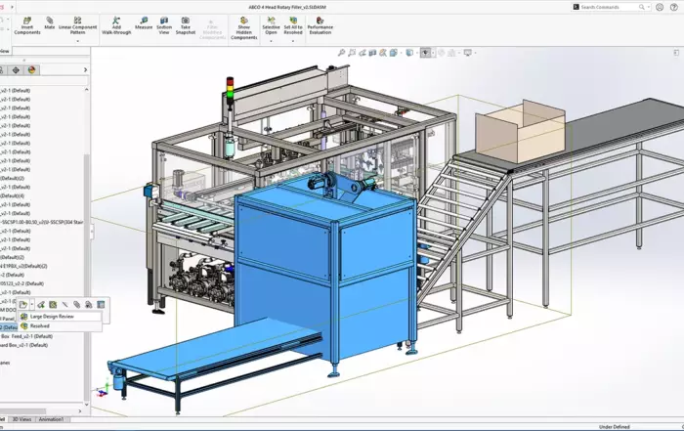Select the Mate tool
Image resolution: width=684 pixels, height=431 pixels.
point(50,23)
